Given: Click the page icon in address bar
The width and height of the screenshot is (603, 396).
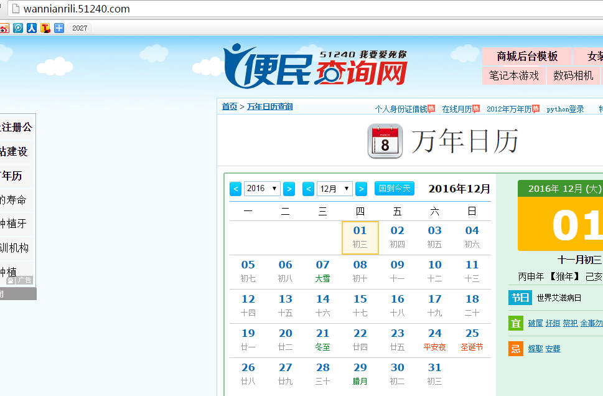Looking at the screenshot, I should point(16,9).
